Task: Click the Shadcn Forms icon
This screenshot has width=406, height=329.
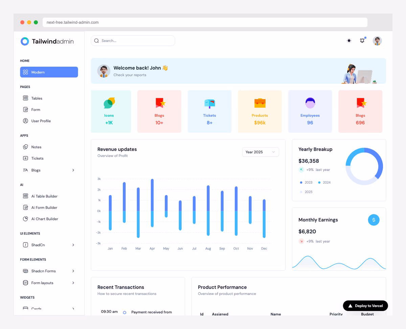Action: click(x=25, y=271)
